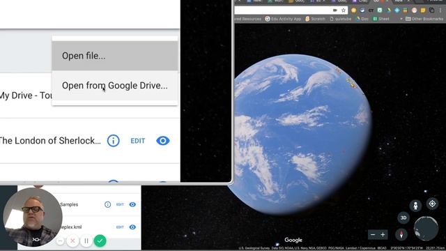This screenshot has height=251, width=446.
Task: Toggle visibility of The London of Sherlock project
Action: [x=163, y=141]
